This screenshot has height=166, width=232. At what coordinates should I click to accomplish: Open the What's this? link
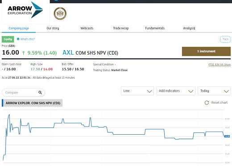[28, 39]
